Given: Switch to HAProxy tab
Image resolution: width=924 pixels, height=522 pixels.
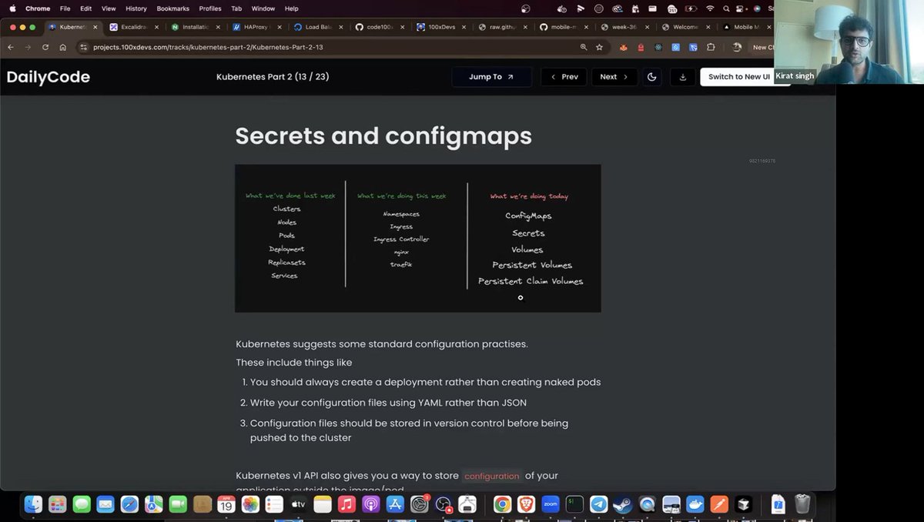Looking at the screenshot, I should pyautogui.click(x=256, y=27).
